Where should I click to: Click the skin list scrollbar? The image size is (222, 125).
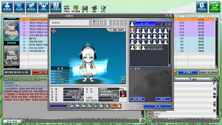(x=170, y=47)
